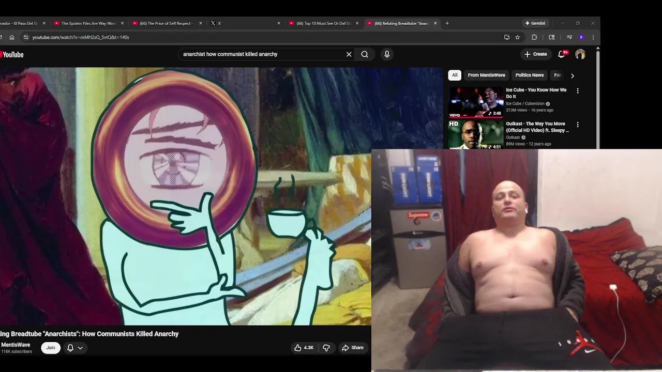Image resolution: width=662 pixels, height=372 pixels.
Task: Close the 'Price of Self Respect' tab
Action: tap(201, 23)
